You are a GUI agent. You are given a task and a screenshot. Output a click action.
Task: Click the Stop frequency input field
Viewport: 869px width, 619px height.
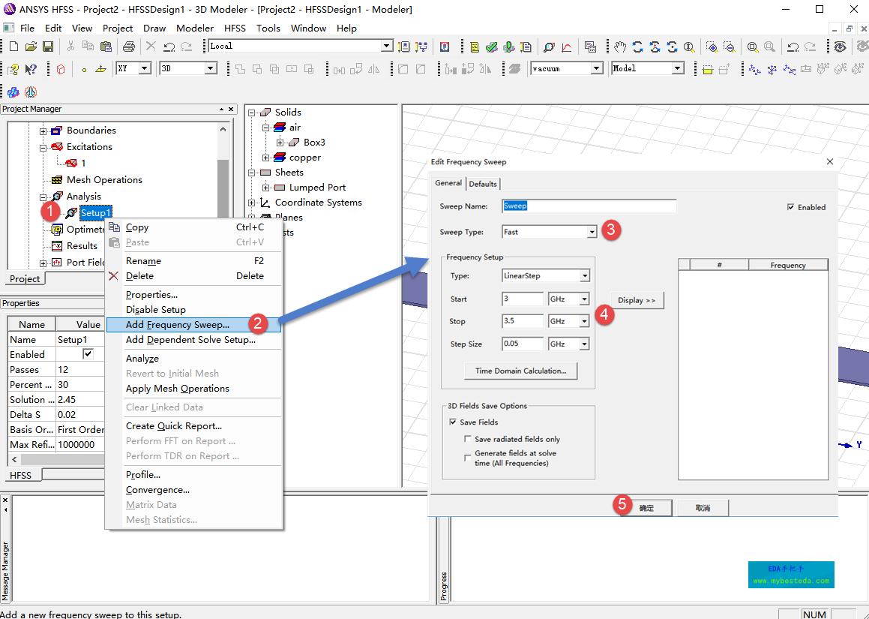[x=523, y=321]
